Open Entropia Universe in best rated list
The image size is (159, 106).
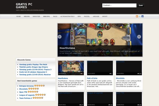pyautogui.click(x=26, y=86)
